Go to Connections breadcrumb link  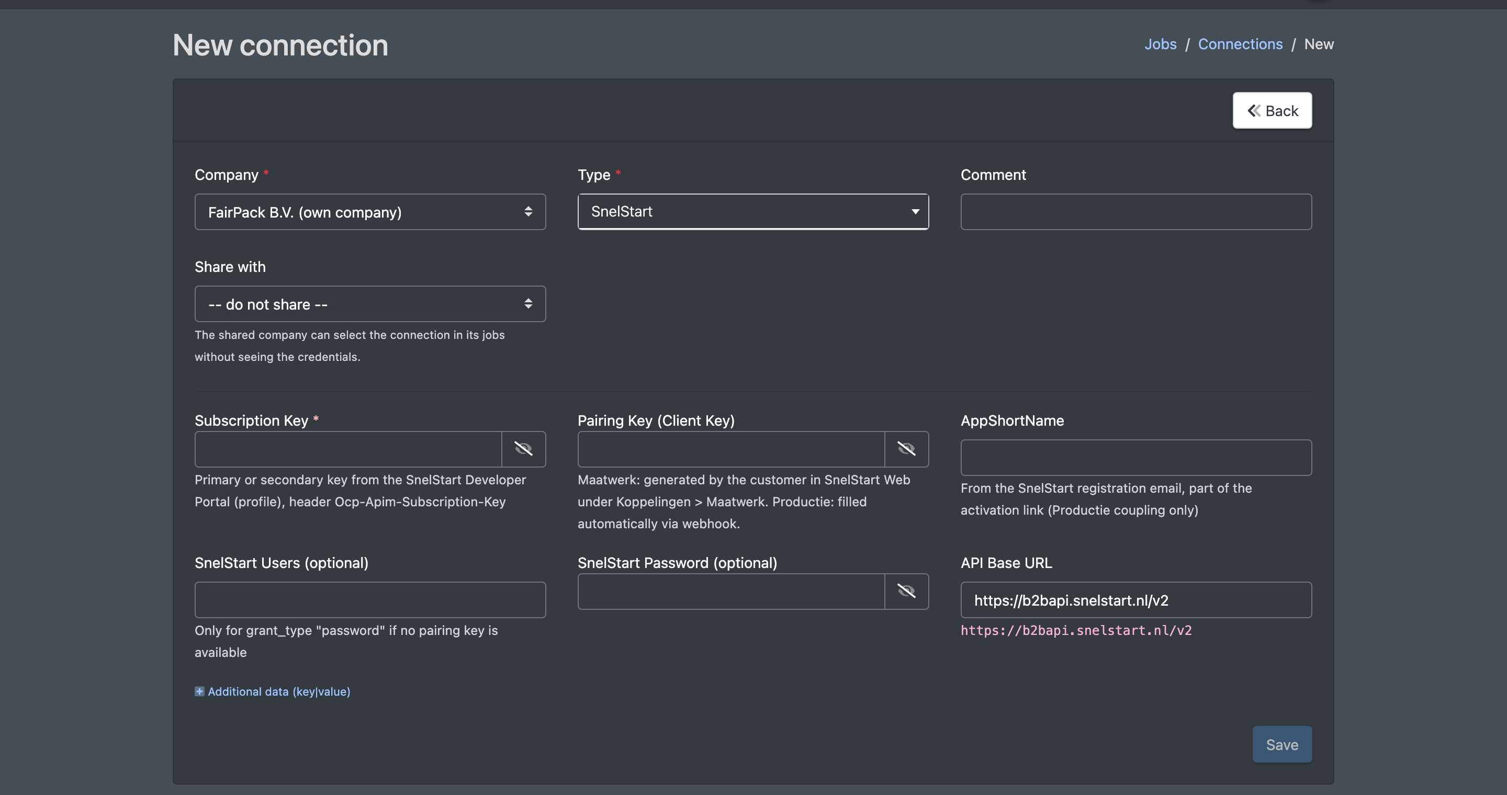(x=1240, y=44)
